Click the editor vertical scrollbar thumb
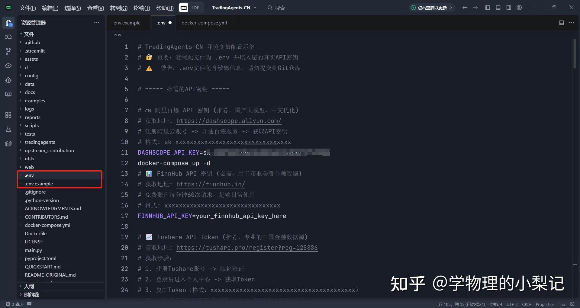Viewport: 580px width, 308px height. [575, 54]
